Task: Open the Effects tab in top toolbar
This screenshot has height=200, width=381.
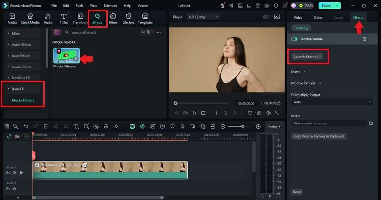Action: tap(98, 19)
